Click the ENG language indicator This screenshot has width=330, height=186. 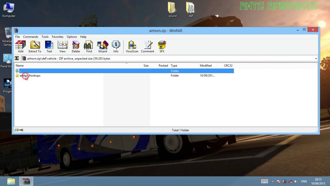click(304, 181)
